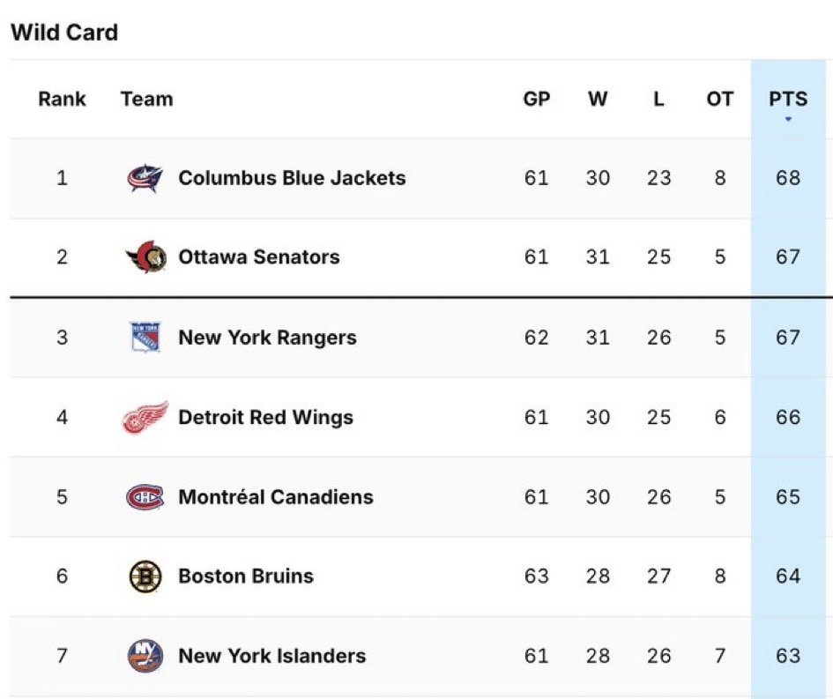Open New York Rangers team link
Screen dimensions: 833x699
click(267, 338)
